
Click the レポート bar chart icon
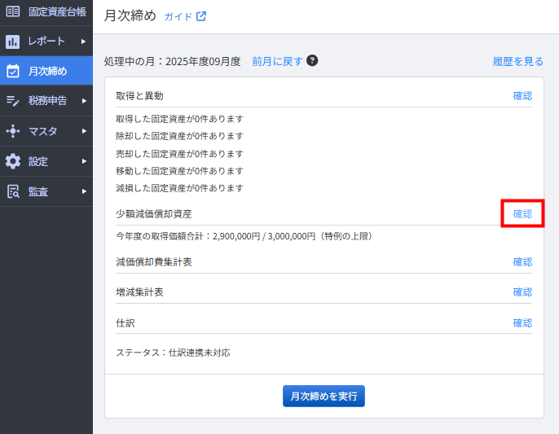(13, 42)
